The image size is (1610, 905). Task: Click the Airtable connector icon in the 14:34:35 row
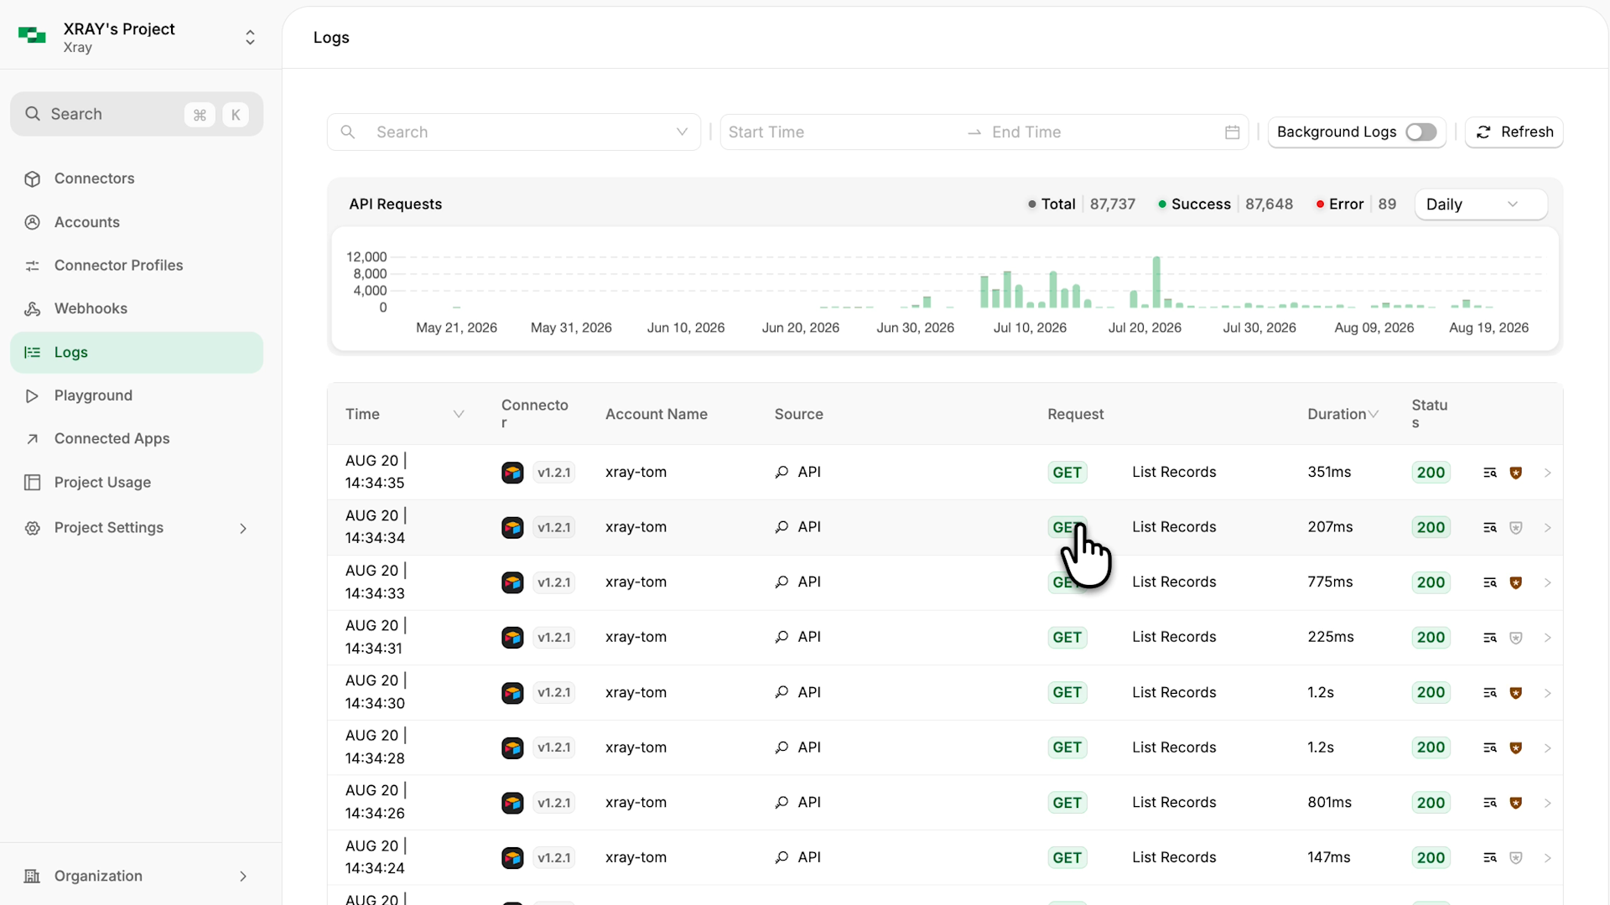click(512, 473)
